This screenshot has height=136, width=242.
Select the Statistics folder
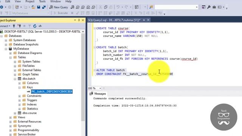coord(33,109)
